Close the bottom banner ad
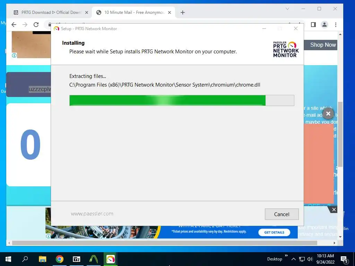Screen dimensions: 355x266 [x=334, y=210]
